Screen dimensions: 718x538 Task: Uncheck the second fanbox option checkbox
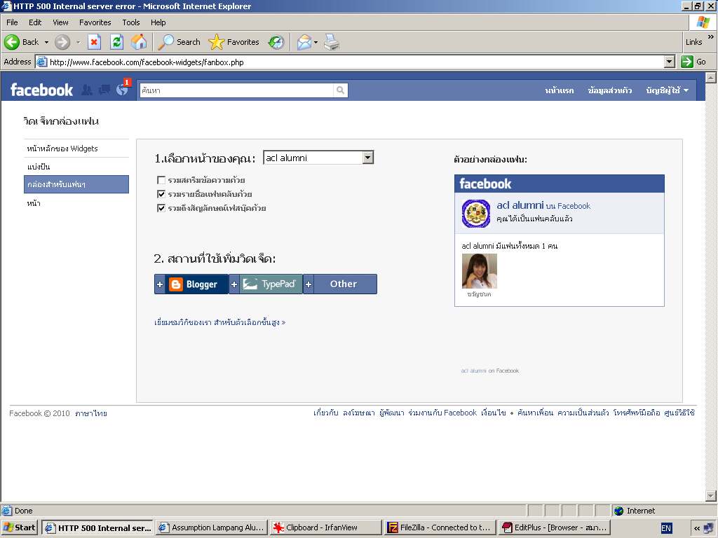coord(161,194)
